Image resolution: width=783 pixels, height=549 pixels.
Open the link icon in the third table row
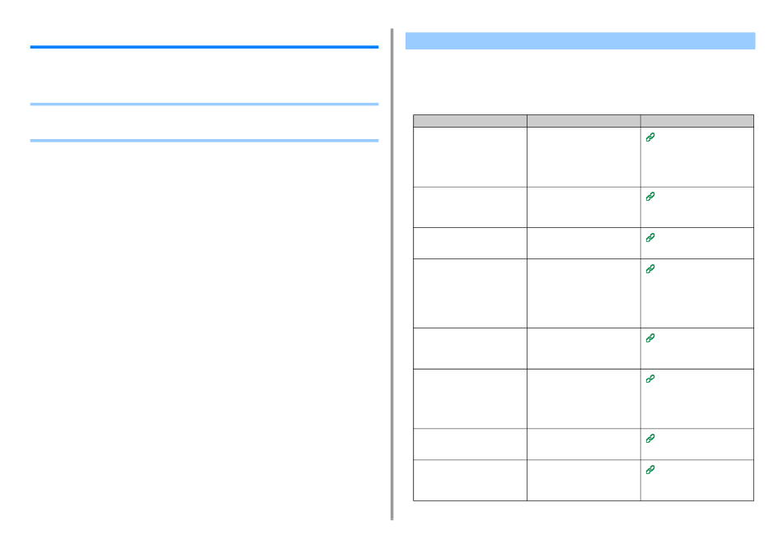pos(650,237)
